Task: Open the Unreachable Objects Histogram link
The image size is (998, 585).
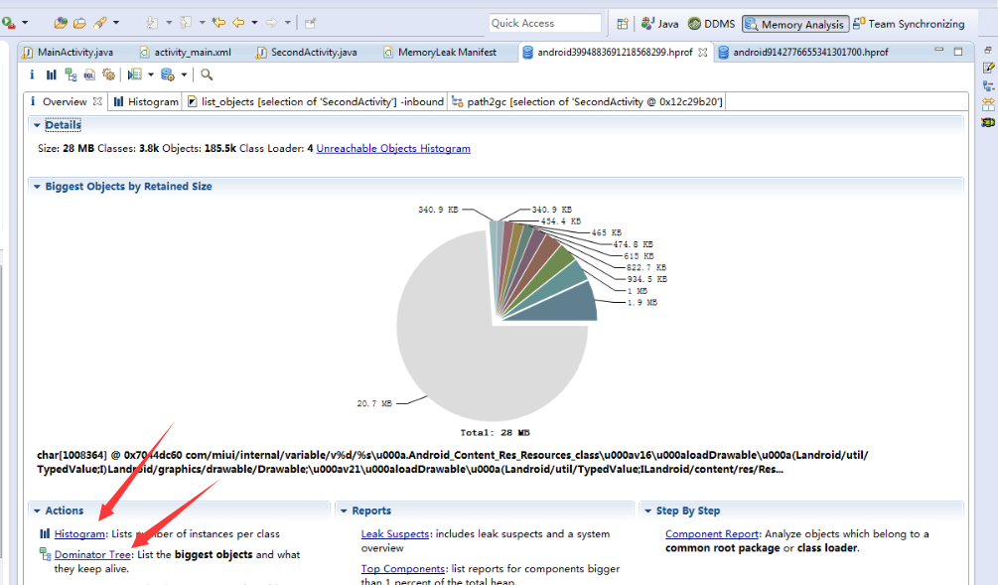Action: point(393,149)
